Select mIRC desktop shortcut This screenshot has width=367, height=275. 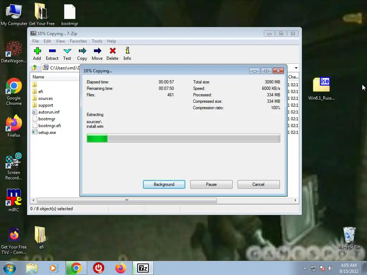[14, 201]
